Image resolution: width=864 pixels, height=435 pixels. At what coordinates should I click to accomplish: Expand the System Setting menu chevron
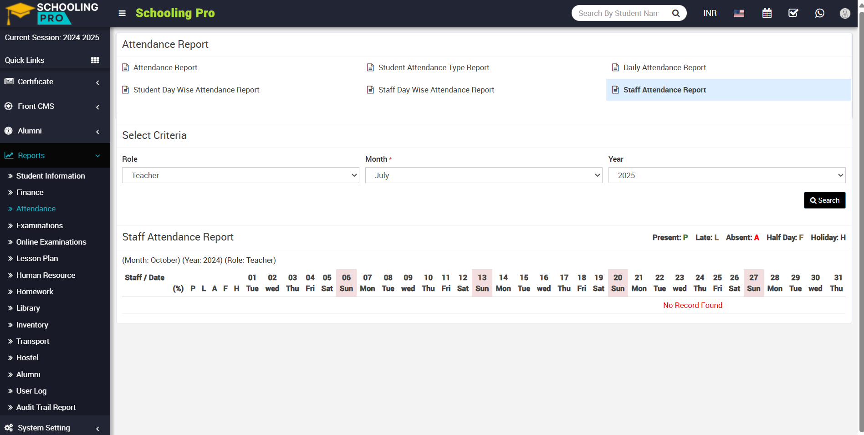click(x=97, y=429)
